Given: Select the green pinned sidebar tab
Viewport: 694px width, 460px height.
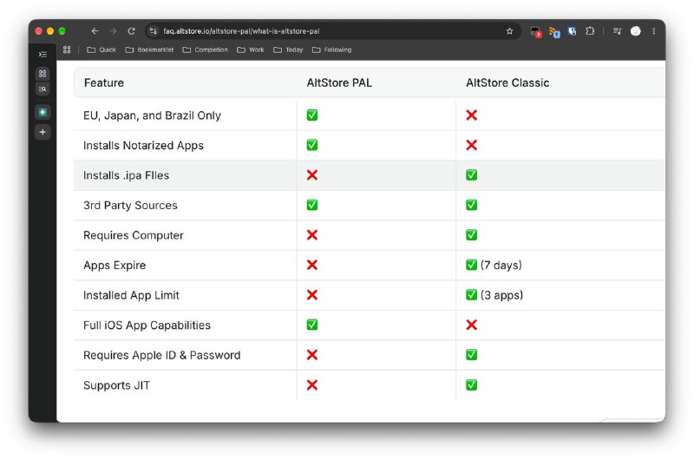Looking at the screenshot, I should coord(43,113).
